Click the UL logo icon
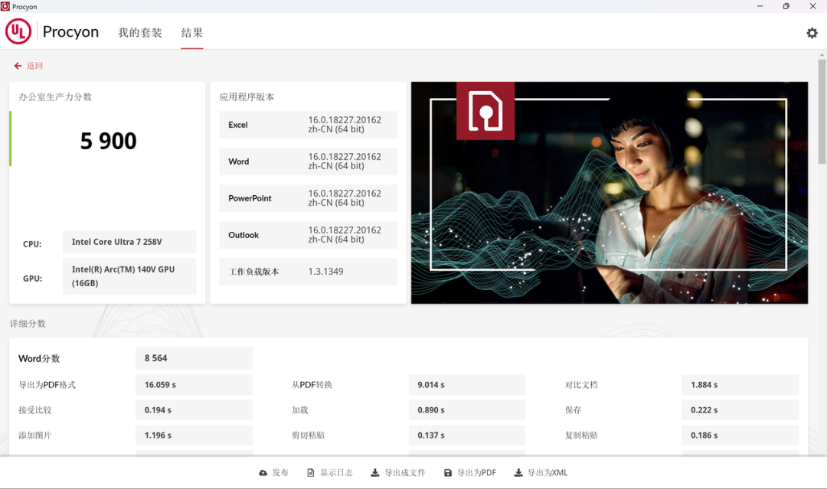This screenshot has height=489, width=827. click(x=18, y=31)
